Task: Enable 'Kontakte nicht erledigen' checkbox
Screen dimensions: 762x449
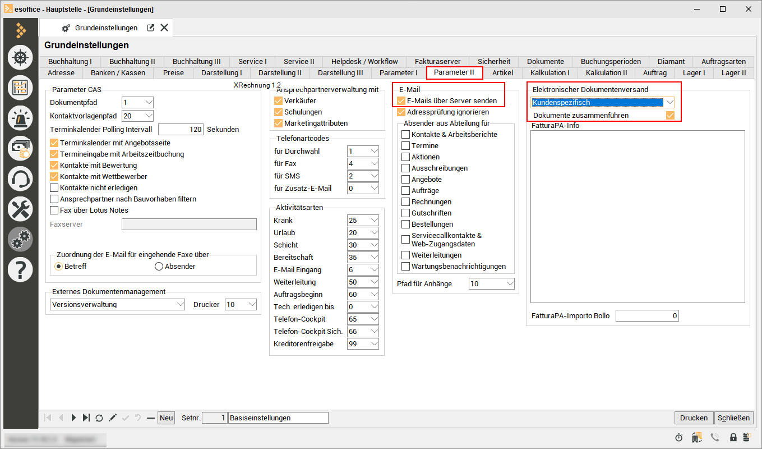Action: (54, 188)
